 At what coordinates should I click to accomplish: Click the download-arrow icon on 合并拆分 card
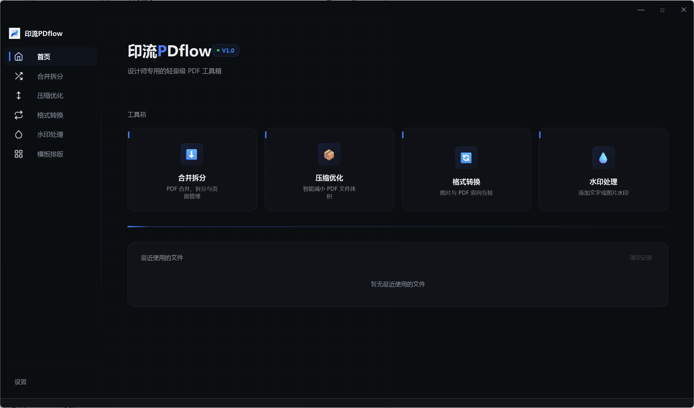192,154
